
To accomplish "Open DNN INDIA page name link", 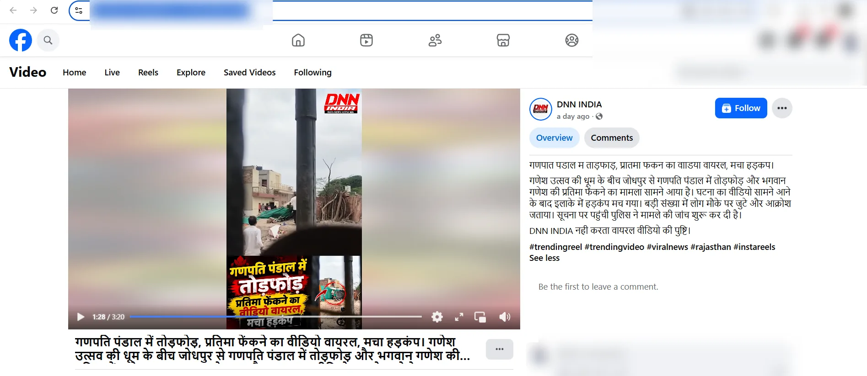I will click(579, 104).
